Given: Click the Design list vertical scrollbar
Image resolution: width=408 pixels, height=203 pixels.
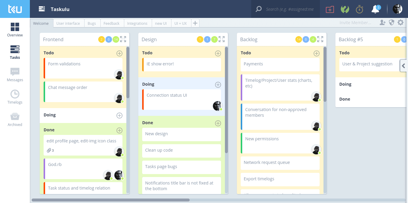Looking at the screenshot, I should pos(226,100).
